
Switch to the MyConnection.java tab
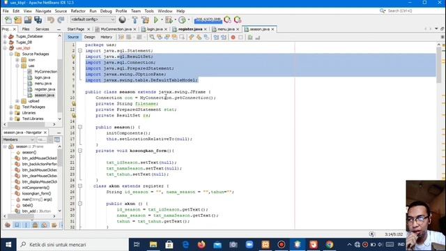pyautogui.click(x=116, y=29)
